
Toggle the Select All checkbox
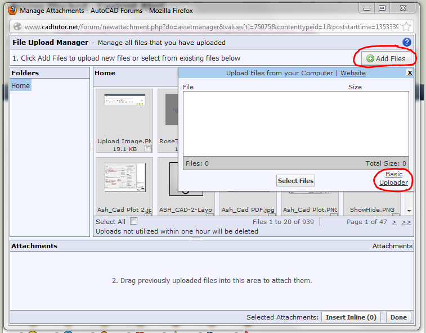click(x=133, y=221)
